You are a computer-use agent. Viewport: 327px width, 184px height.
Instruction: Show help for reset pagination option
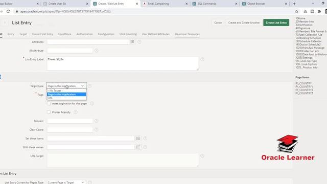[92, 103]
